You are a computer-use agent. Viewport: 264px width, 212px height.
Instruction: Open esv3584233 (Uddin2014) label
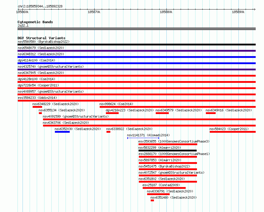(37, 98)
